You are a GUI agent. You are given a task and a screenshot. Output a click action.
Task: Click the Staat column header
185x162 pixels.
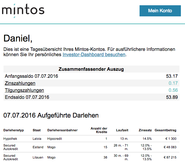tap(37, 130)
